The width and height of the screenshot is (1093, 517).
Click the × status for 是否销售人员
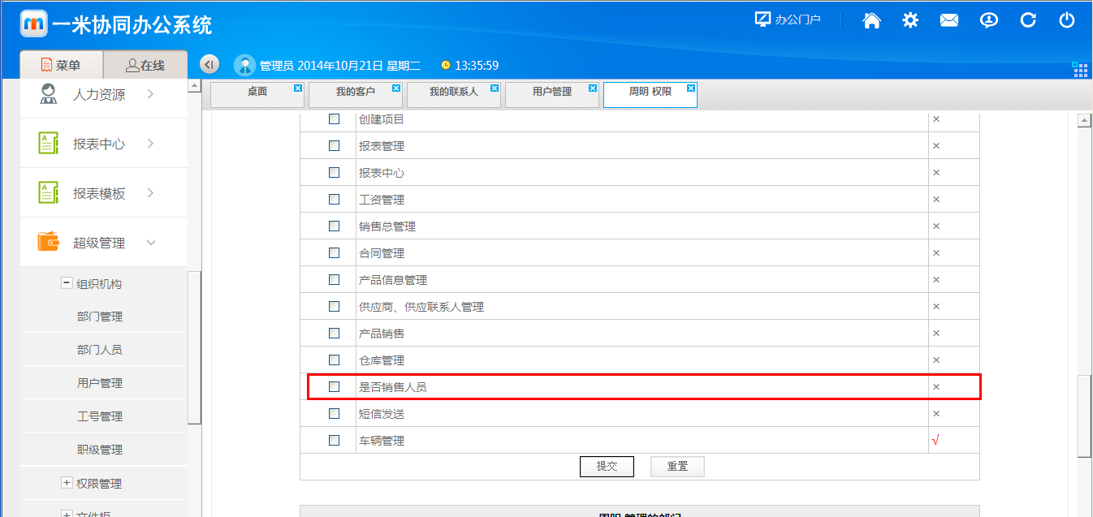coord(935,387)
